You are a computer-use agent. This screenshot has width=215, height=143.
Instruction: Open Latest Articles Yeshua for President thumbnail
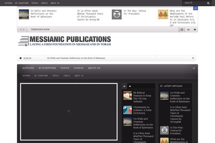pyautogui.click(x=164, y=130)
